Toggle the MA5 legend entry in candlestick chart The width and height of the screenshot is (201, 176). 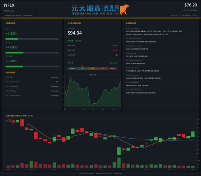tap(9, 120)
